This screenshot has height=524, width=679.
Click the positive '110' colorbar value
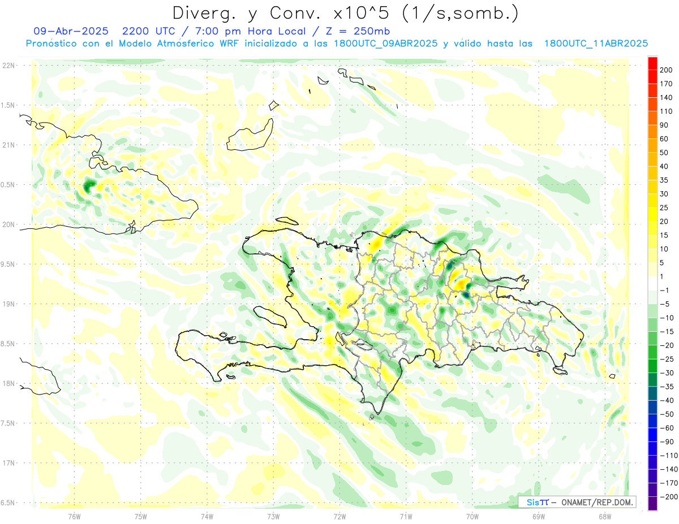[666, 111]
